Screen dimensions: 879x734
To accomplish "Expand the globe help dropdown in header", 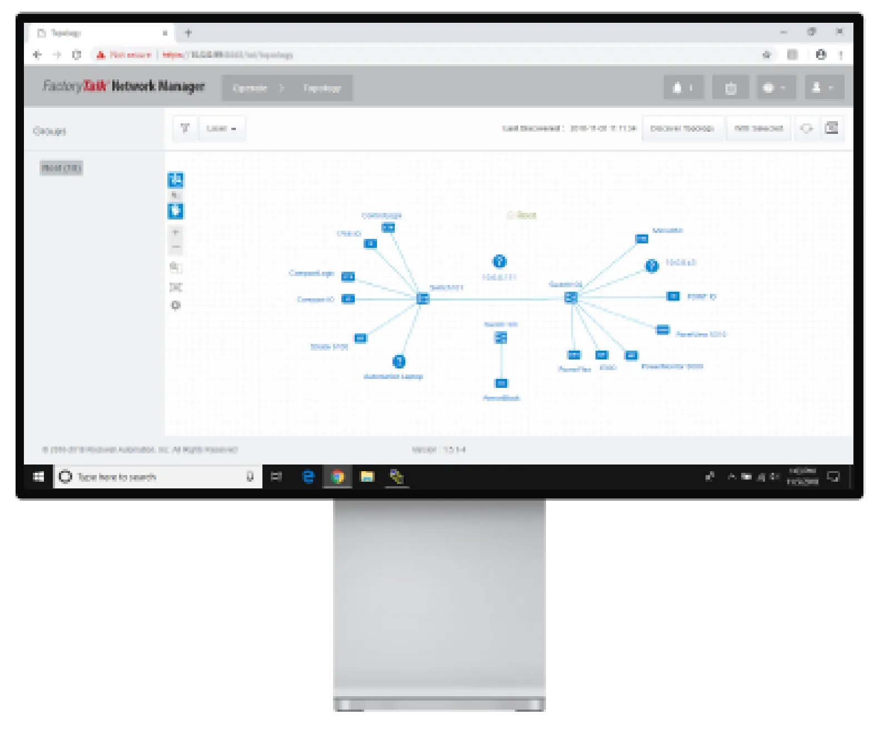I will pos(776,88).
